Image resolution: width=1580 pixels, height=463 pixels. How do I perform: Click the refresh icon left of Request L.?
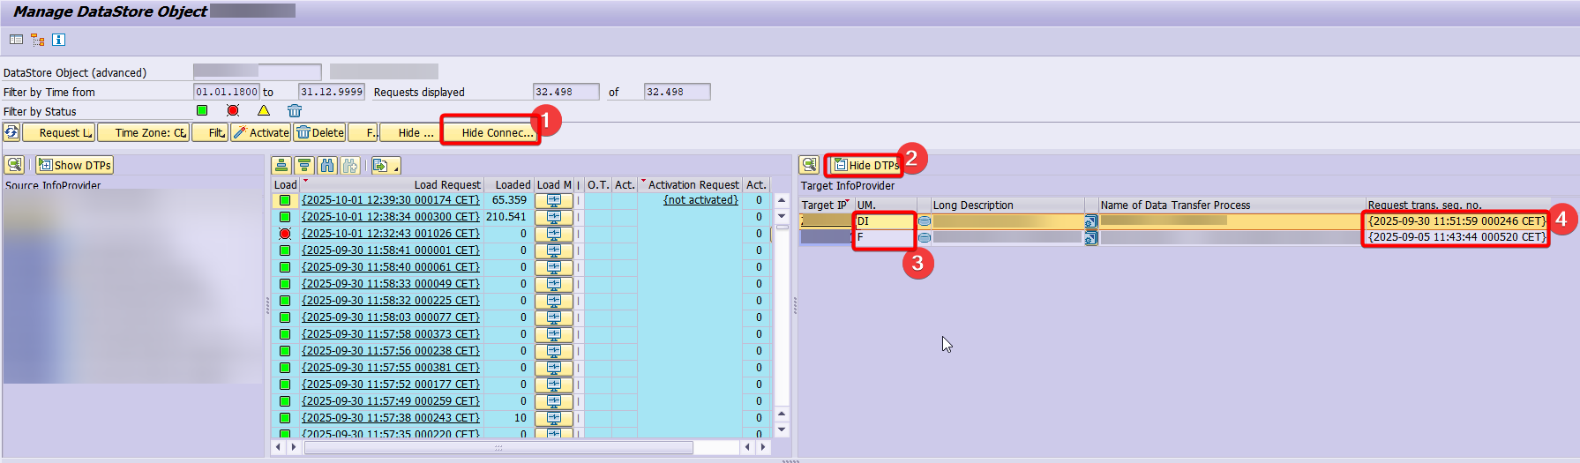point(11,132)
